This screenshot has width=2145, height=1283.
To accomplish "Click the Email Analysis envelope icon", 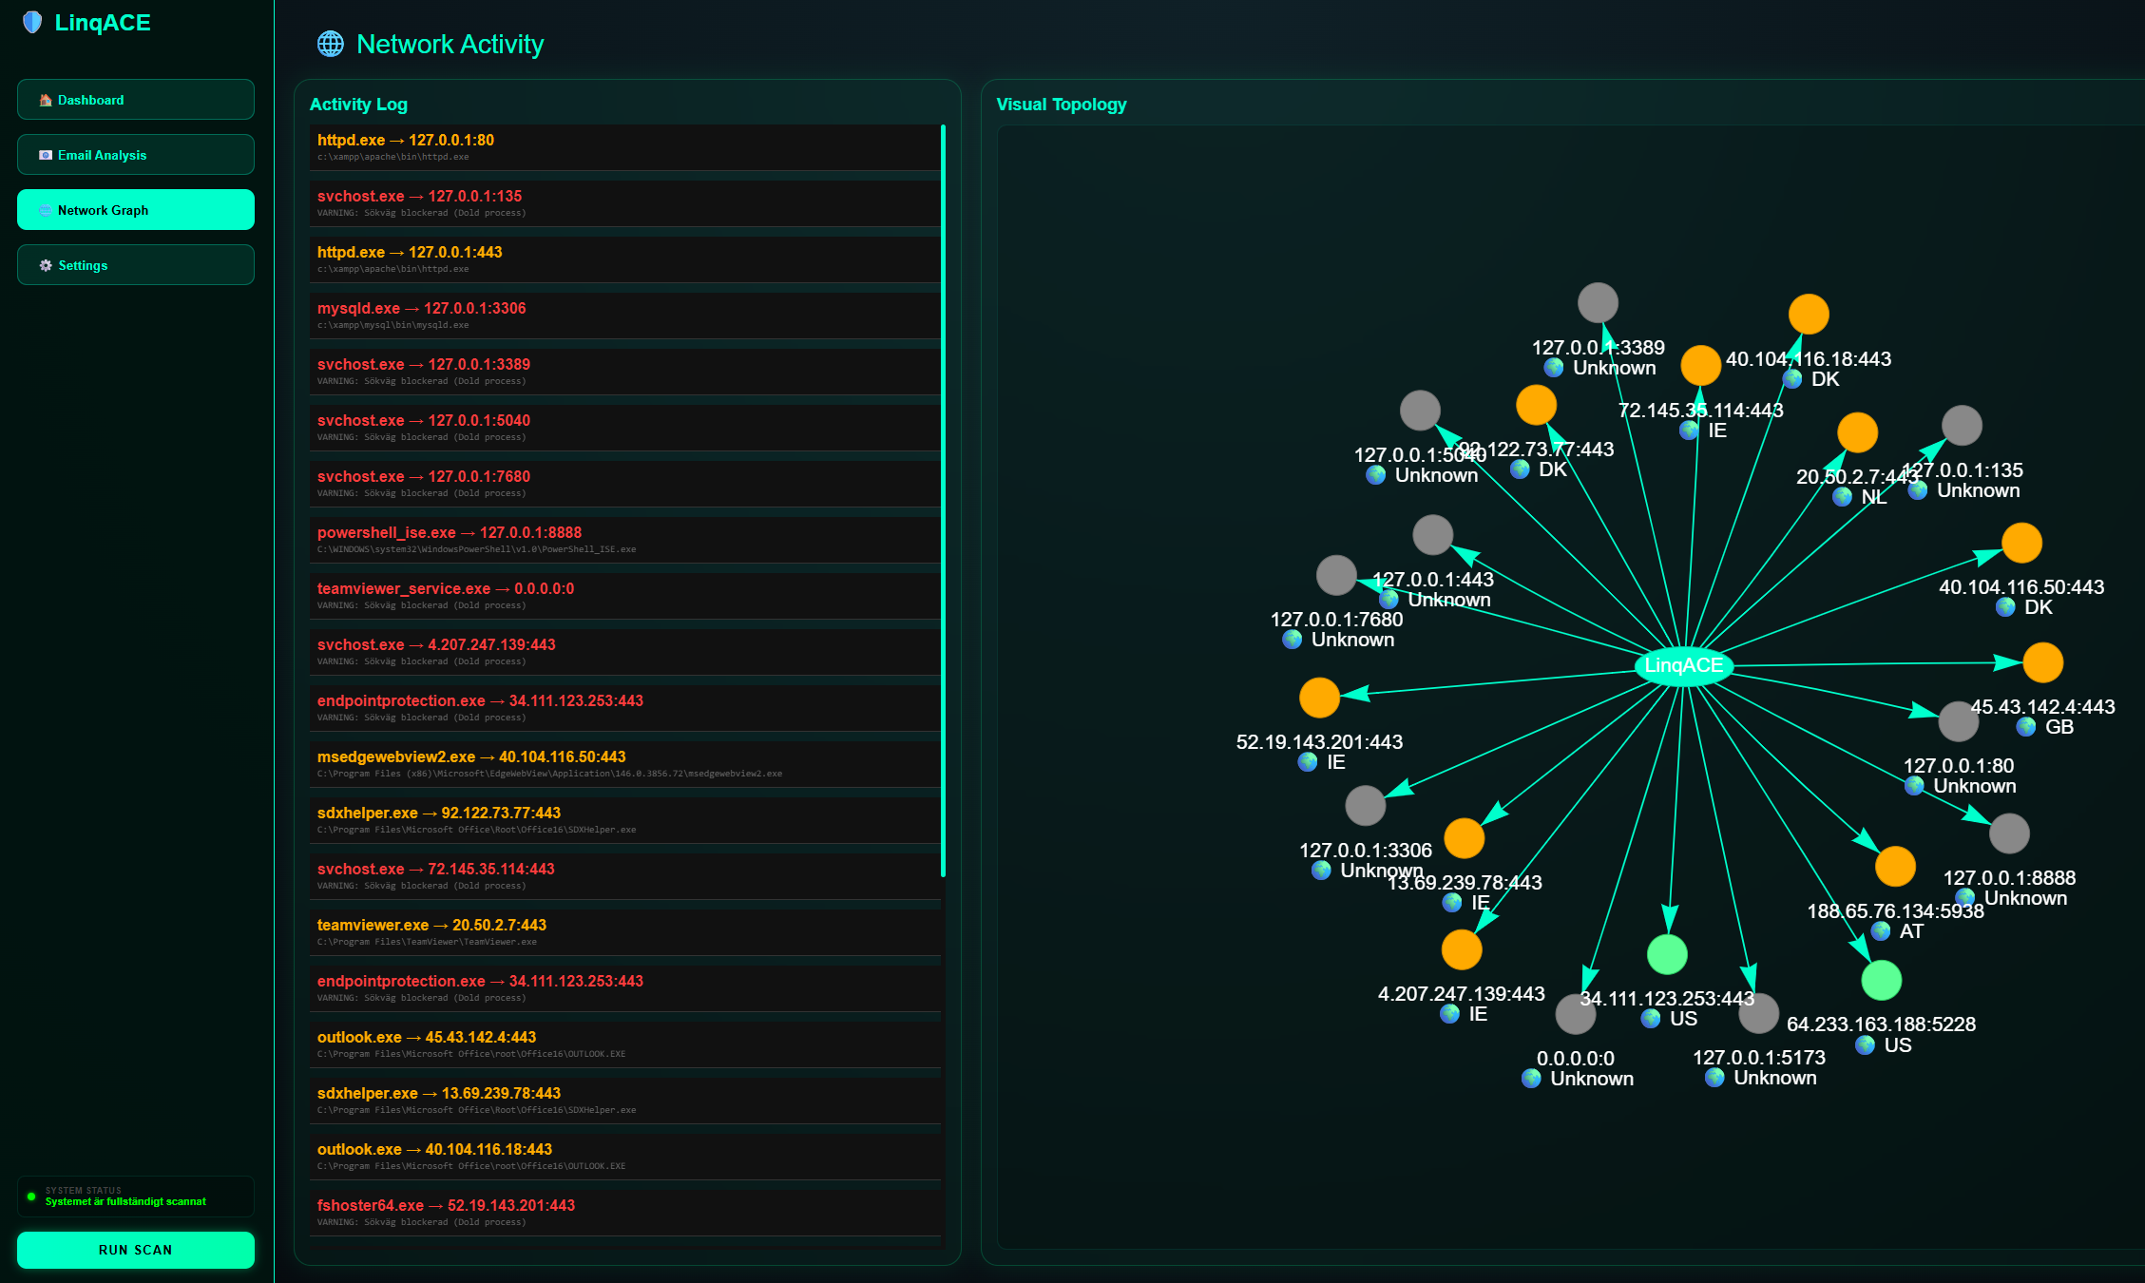I will (x=45, y=154).
